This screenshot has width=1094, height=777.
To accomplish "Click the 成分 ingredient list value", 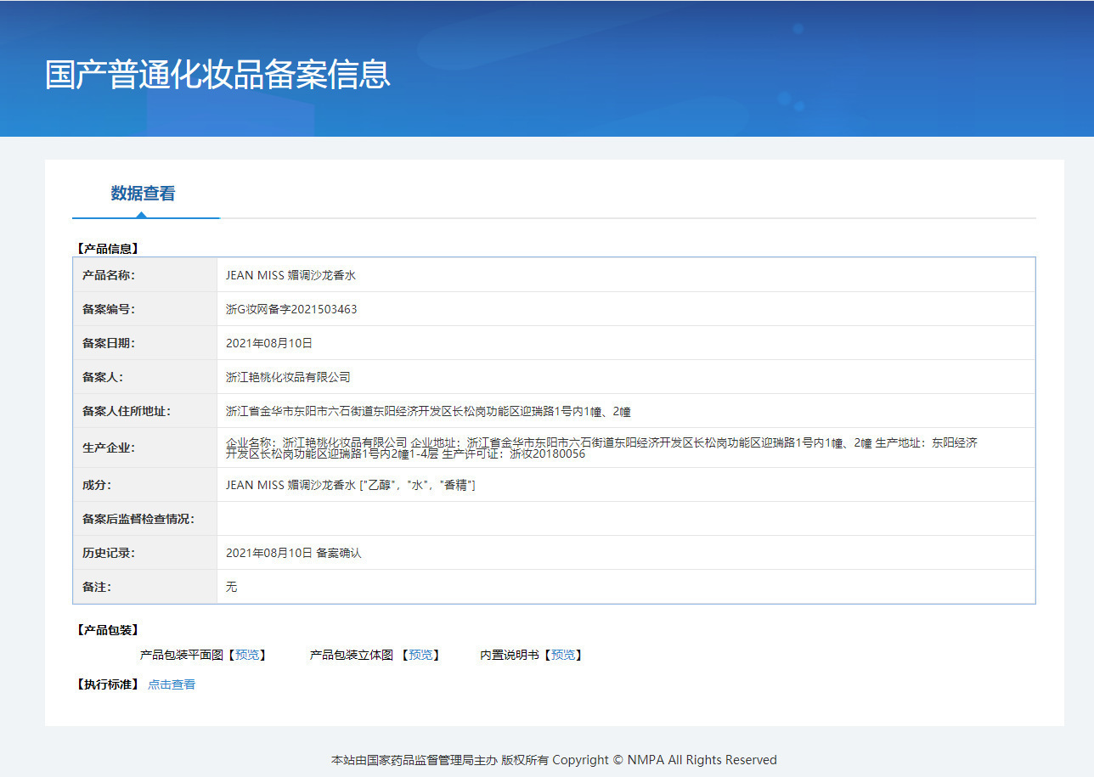I will (350, 485).
